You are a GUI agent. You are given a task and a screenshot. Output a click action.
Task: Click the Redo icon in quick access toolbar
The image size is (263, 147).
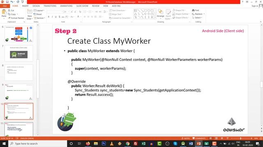[x=18, y=2]
